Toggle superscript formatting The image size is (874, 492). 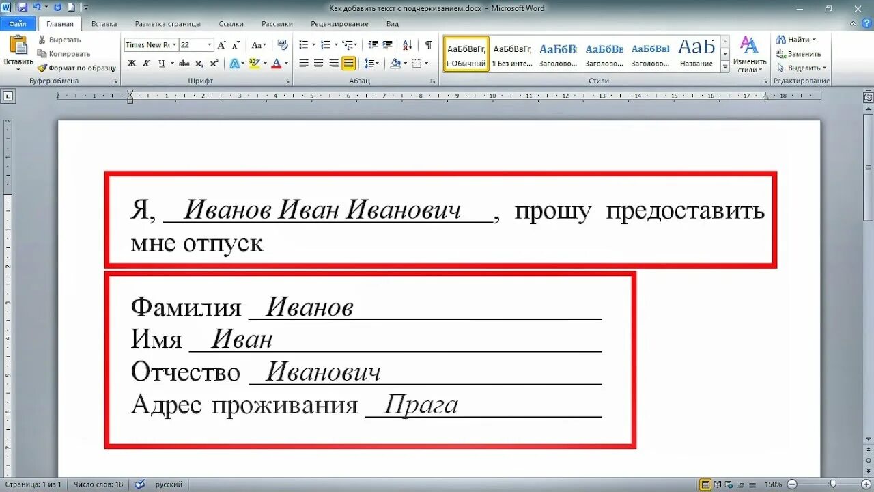tap(214, 64)
